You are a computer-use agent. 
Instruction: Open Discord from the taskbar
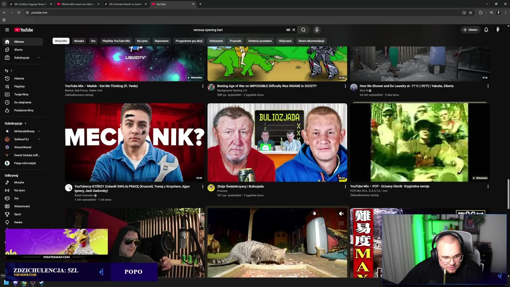16,283
